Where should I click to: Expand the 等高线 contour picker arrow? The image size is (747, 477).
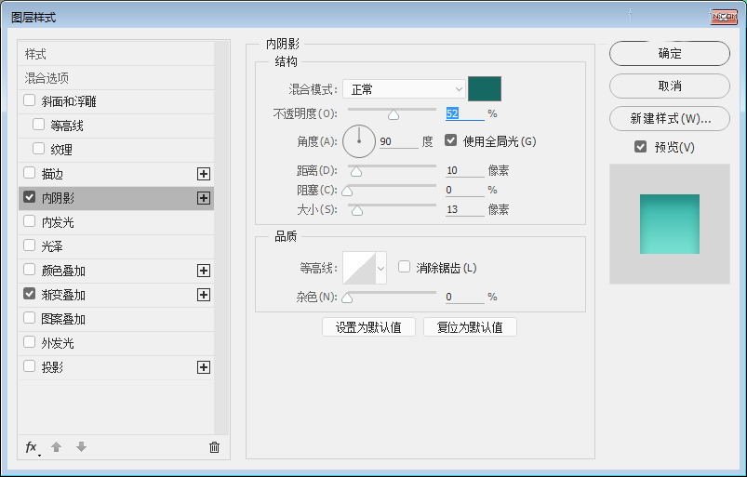click(x=380, y=269)
